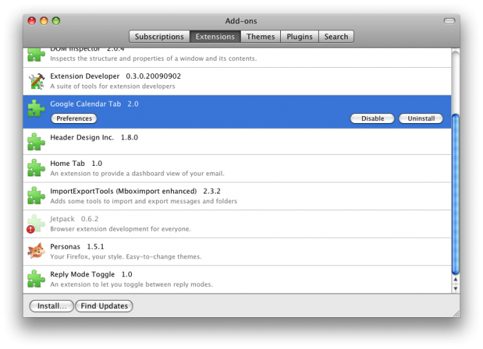
Task: Click the scrollbar down arrow
Action: pyautogui.click(x=455, y=289)
